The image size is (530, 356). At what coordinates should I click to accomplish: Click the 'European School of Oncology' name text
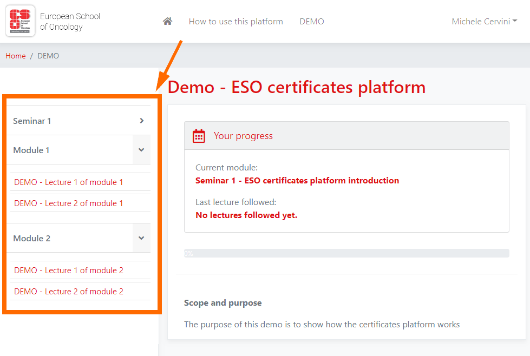[70, 21]
